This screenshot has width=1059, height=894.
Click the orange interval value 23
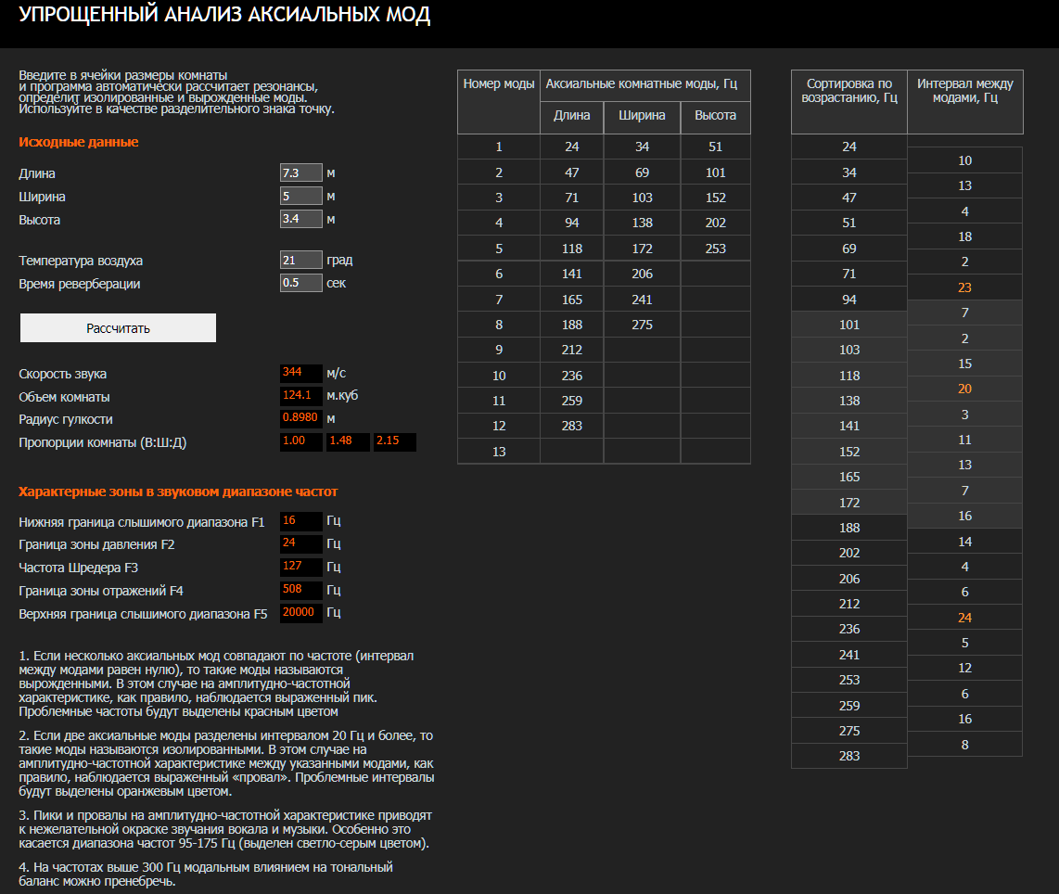(x=965, y=287)
